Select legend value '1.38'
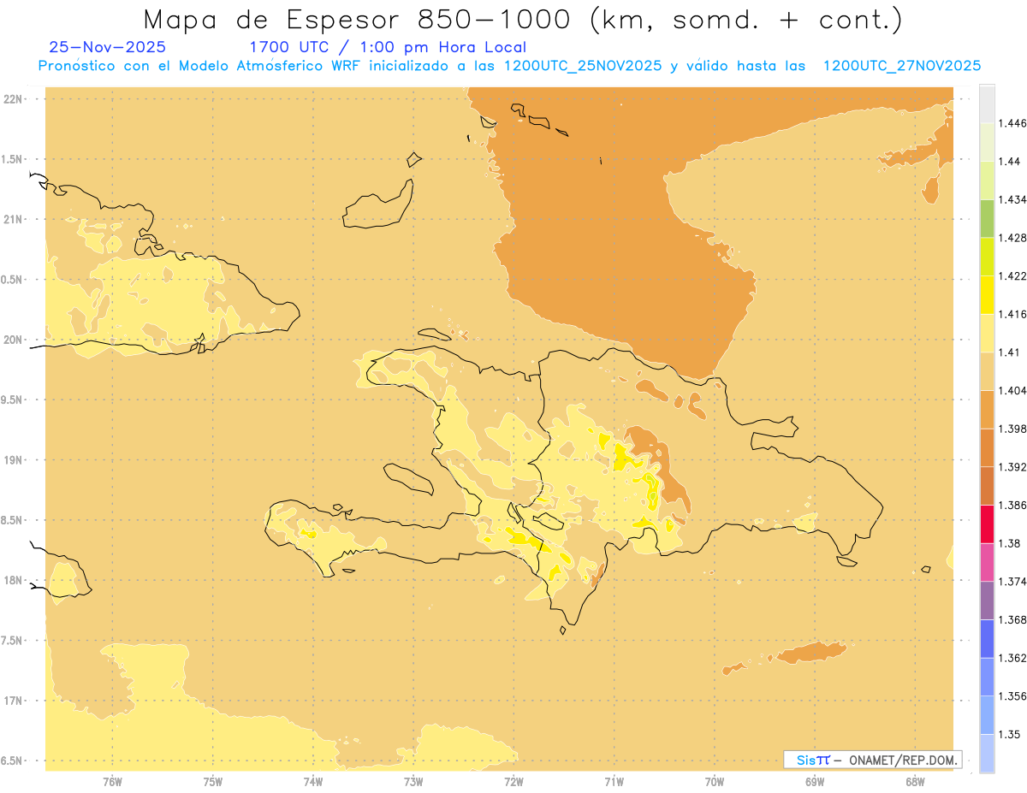The width and height of the screenshot is (1027, 793). (1011, 543)
